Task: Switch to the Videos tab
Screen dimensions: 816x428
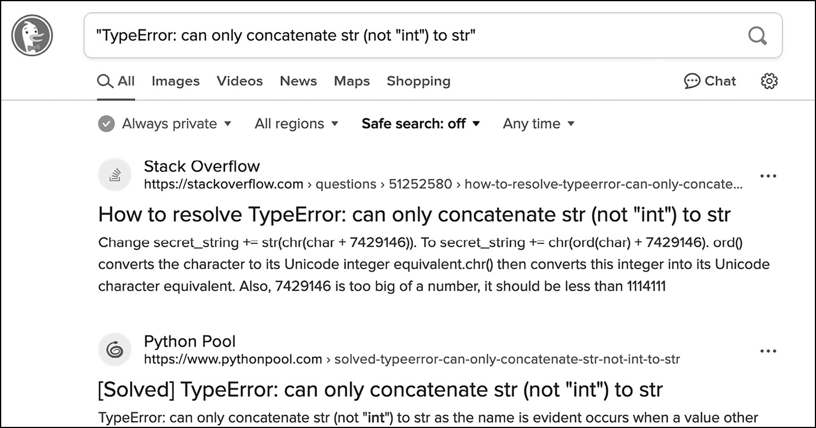Action: pos(239,81)
